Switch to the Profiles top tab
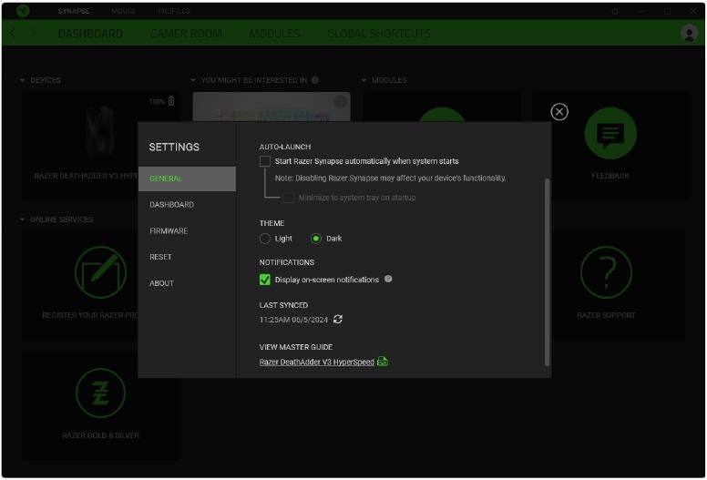The width and height of the screenshot is (707, 480). point(174,11)
